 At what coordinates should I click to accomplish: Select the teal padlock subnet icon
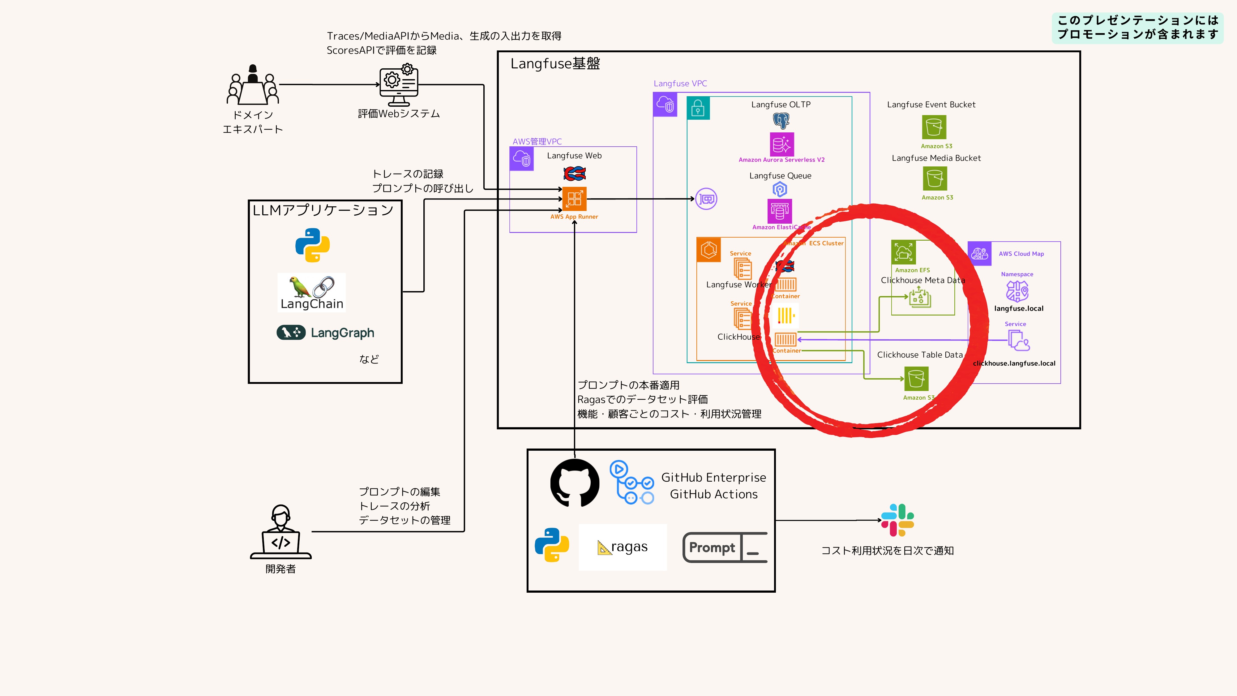[698, 108]
